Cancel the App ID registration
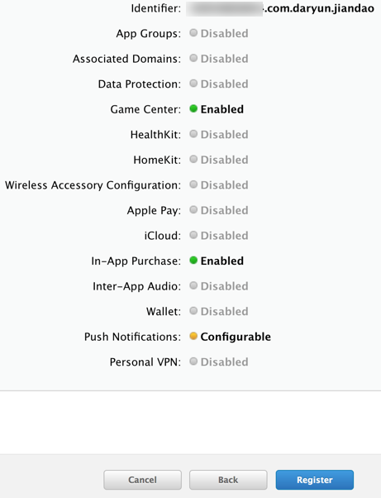This screenshot has width=381, height=498. click(x=142, y=480)
